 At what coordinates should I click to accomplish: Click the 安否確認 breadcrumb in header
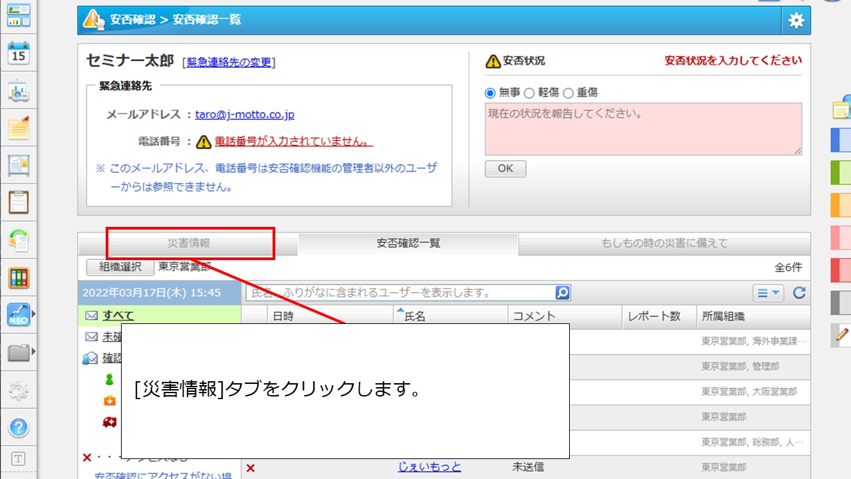pyautogui.click(x=133, y=20)
